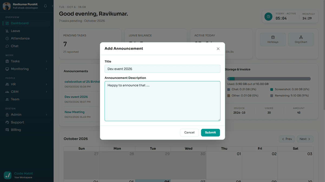This screenshot has height=182, width=325.
Task: Click the users count 30
Action: point(269,113)
